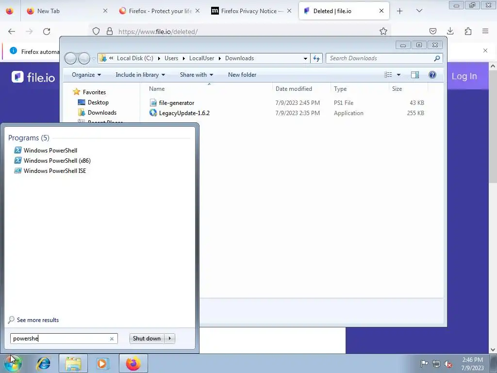
Task: Switch to the New Tab tab
Action: [67, 11]
